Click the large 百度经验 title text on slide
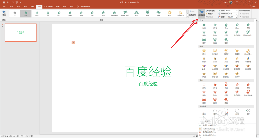 (x=148, y=72)
